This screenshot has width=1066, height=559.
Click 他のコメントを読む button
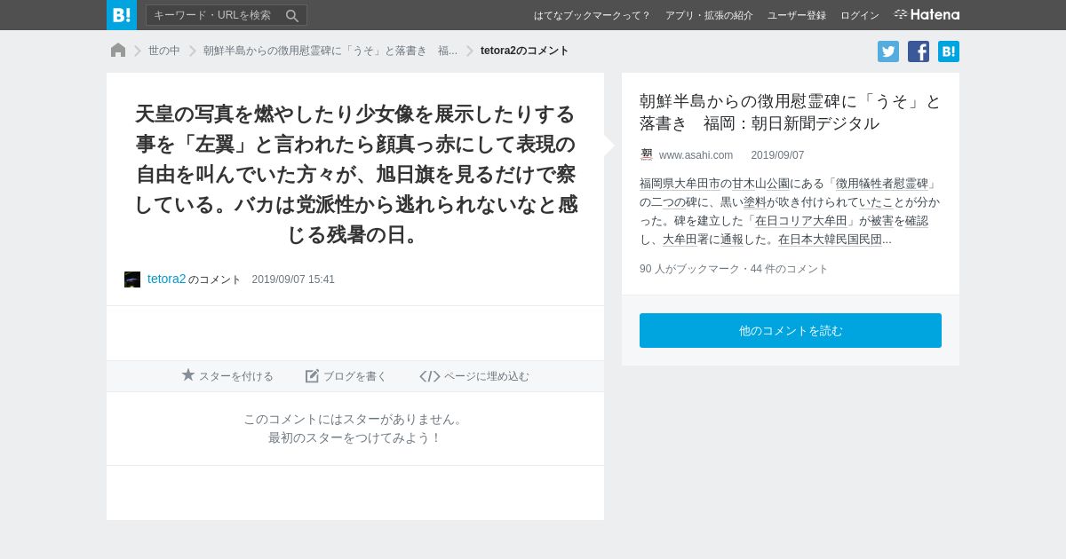pos(791,330)
